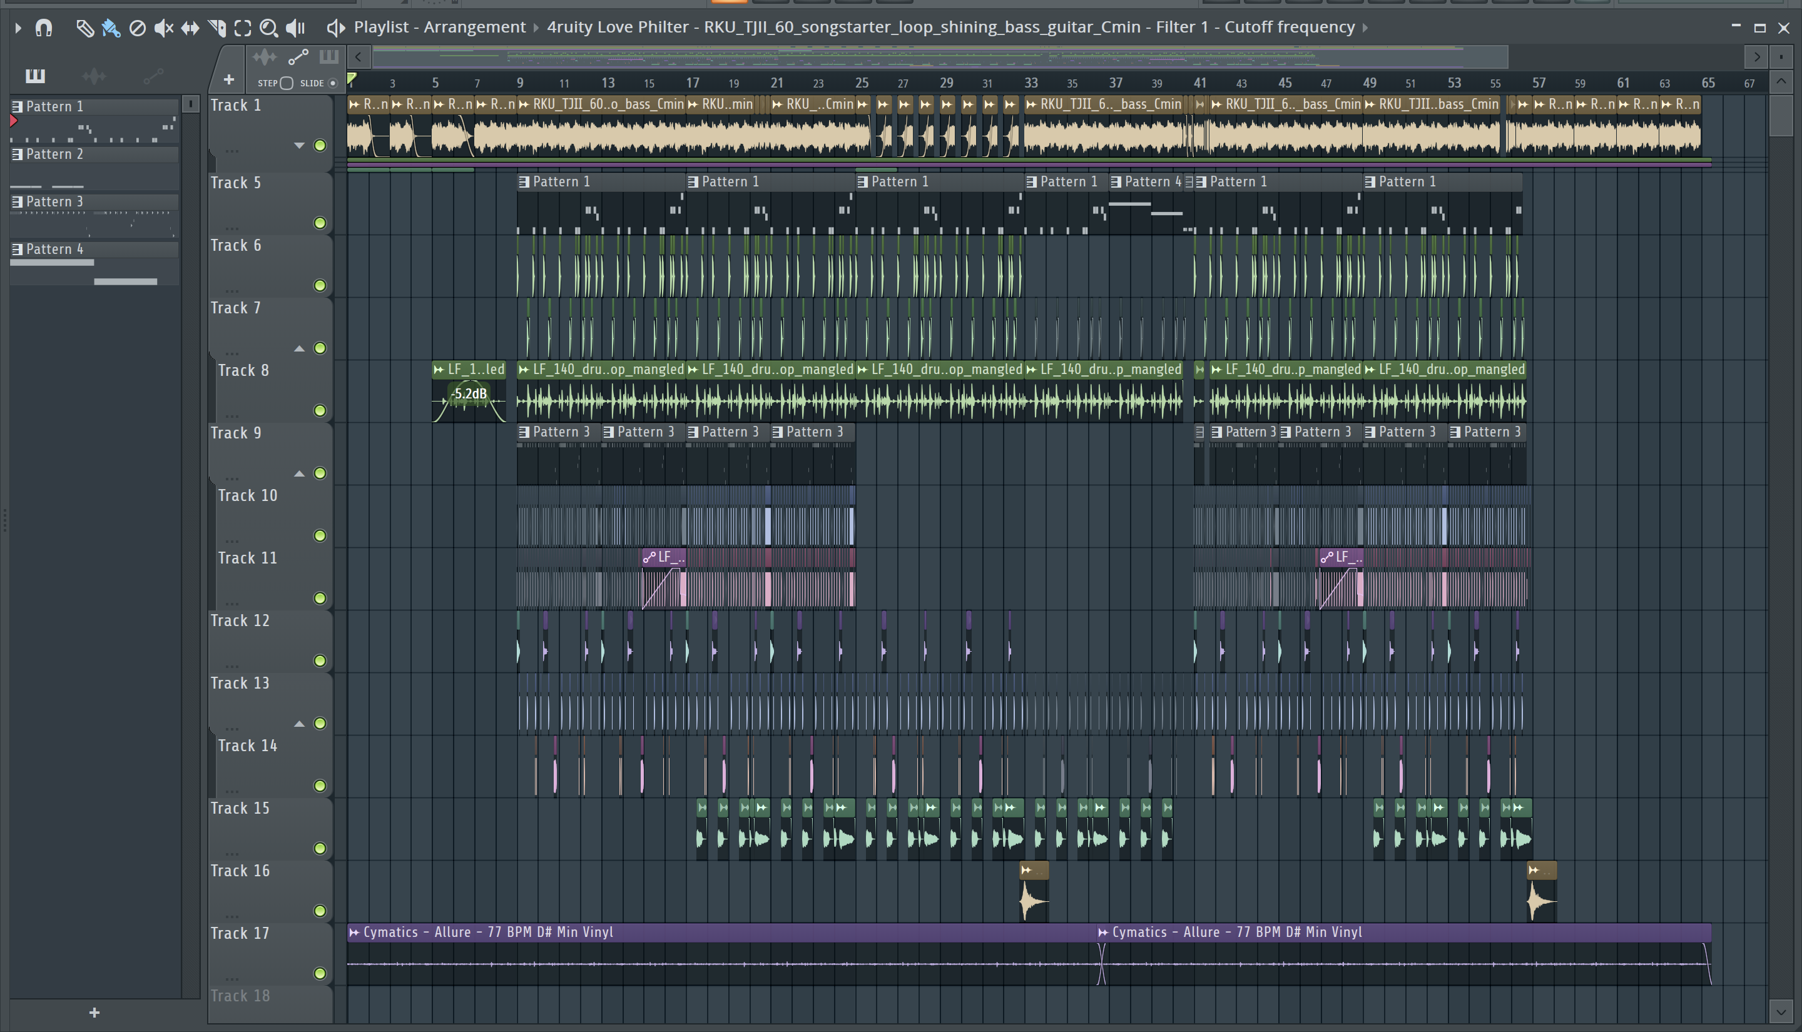This screenshot has height=1032, width=1802.
Task: Collapse Track 13 group arrow
Action: [x=299, y=724]
